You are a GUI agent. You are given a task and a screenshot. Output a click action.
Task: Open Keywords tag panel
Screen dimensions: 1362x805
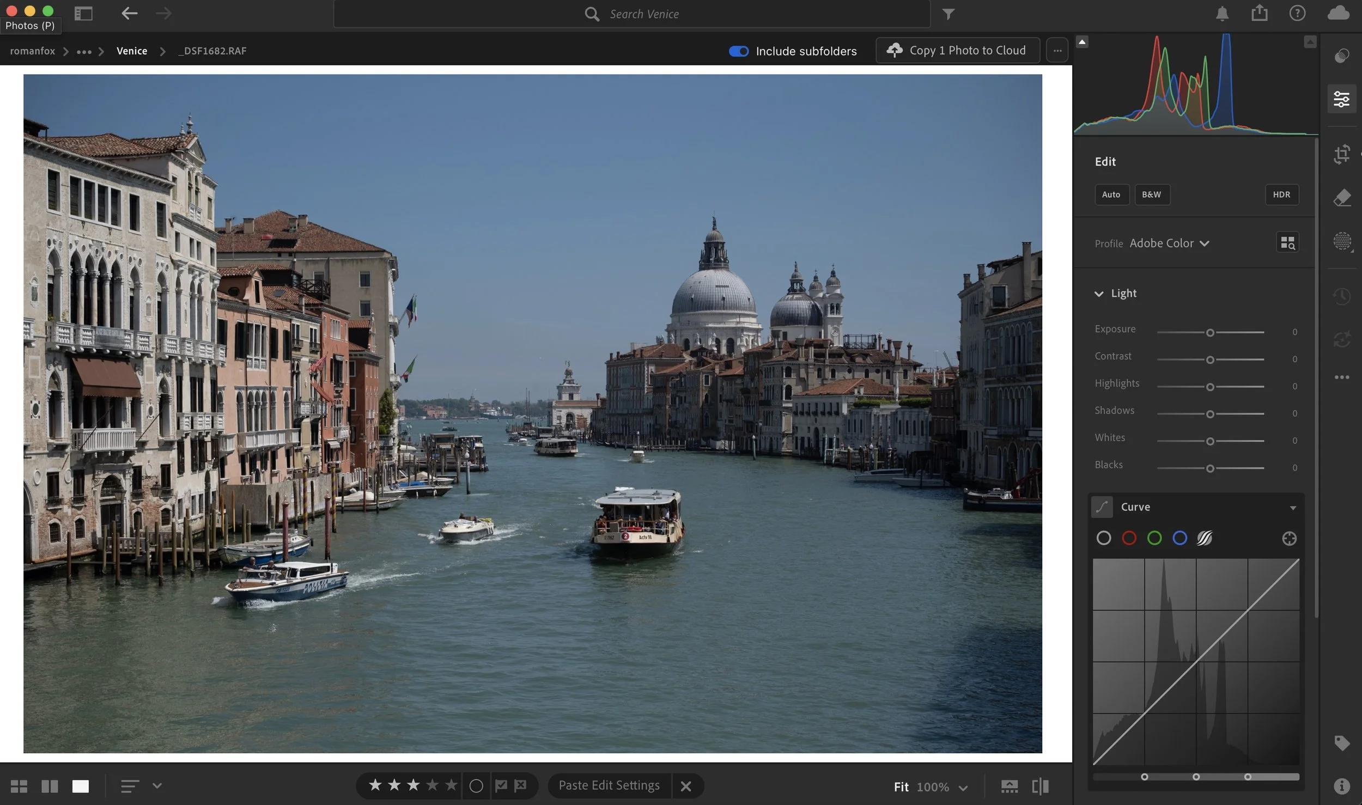coord(1342,743)
